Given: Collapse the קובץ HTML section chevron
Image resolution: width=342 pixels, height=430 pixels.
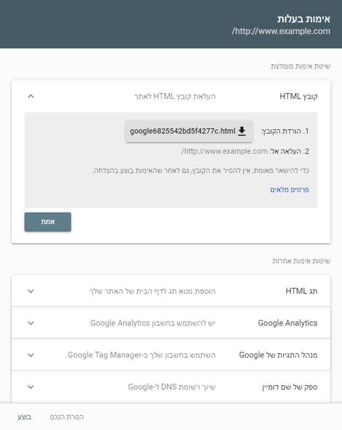Looking at the screenshot, I should click(31, 96).
